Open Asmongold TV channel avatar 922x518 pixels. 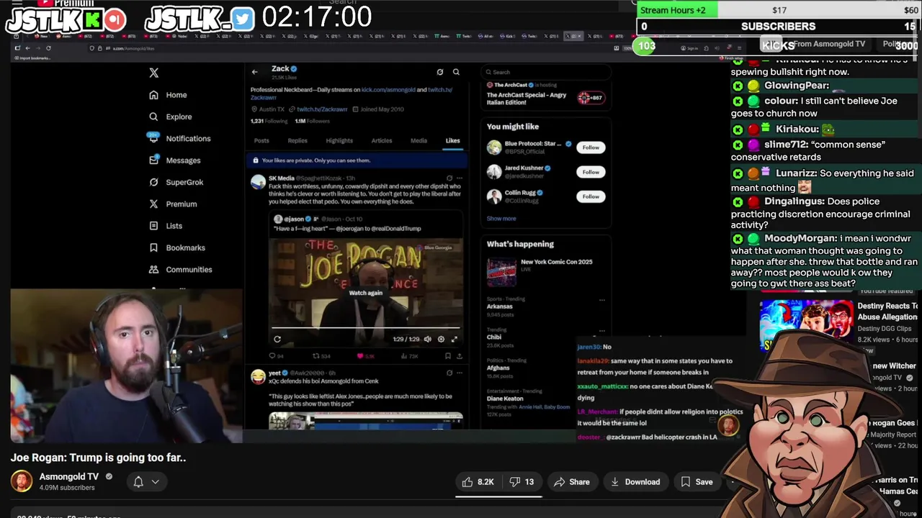[22, 482]
